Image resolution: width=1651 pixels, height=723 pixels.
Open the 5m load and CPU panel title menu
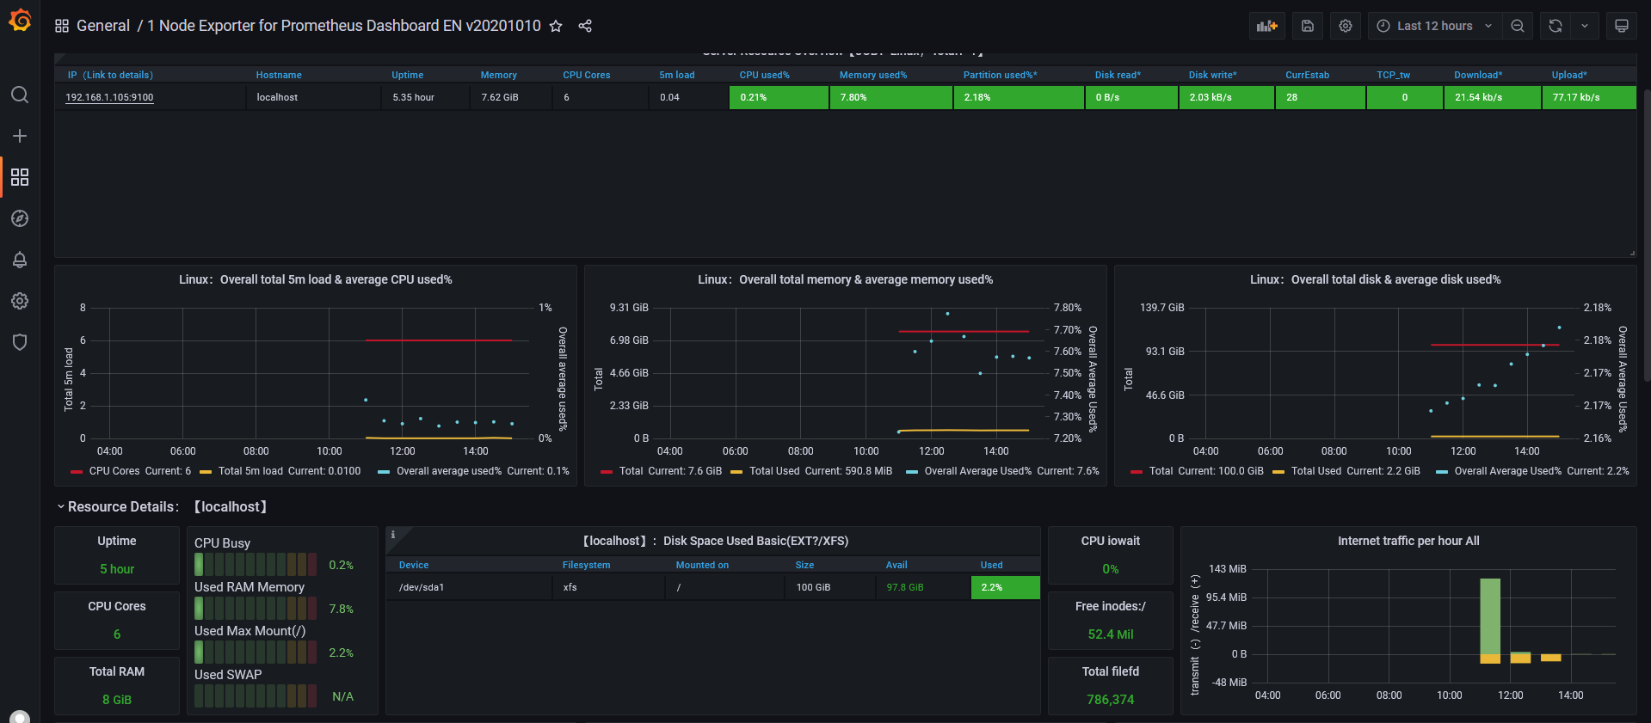point(316,279)
